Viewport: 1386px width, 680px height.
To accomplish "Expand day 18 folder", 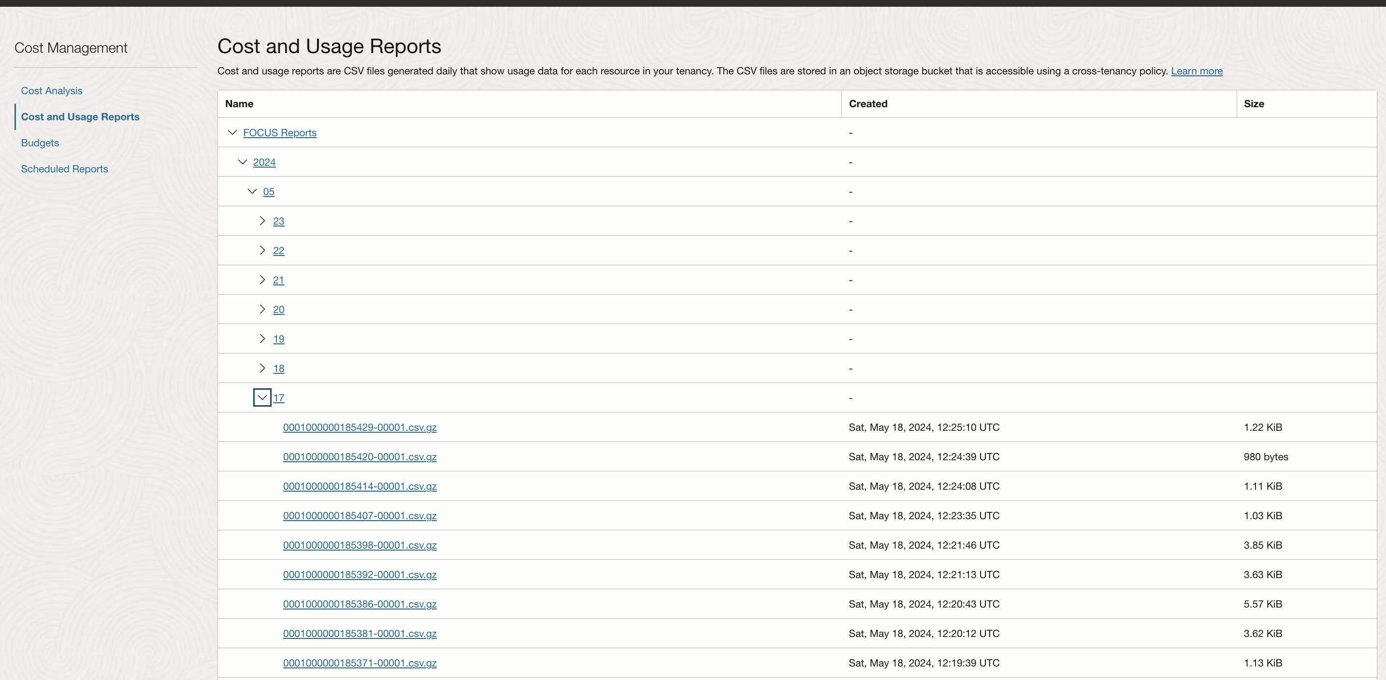I will 262,368.
